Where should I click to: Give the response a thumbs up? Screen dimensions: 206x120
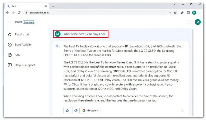click(67, 110)
